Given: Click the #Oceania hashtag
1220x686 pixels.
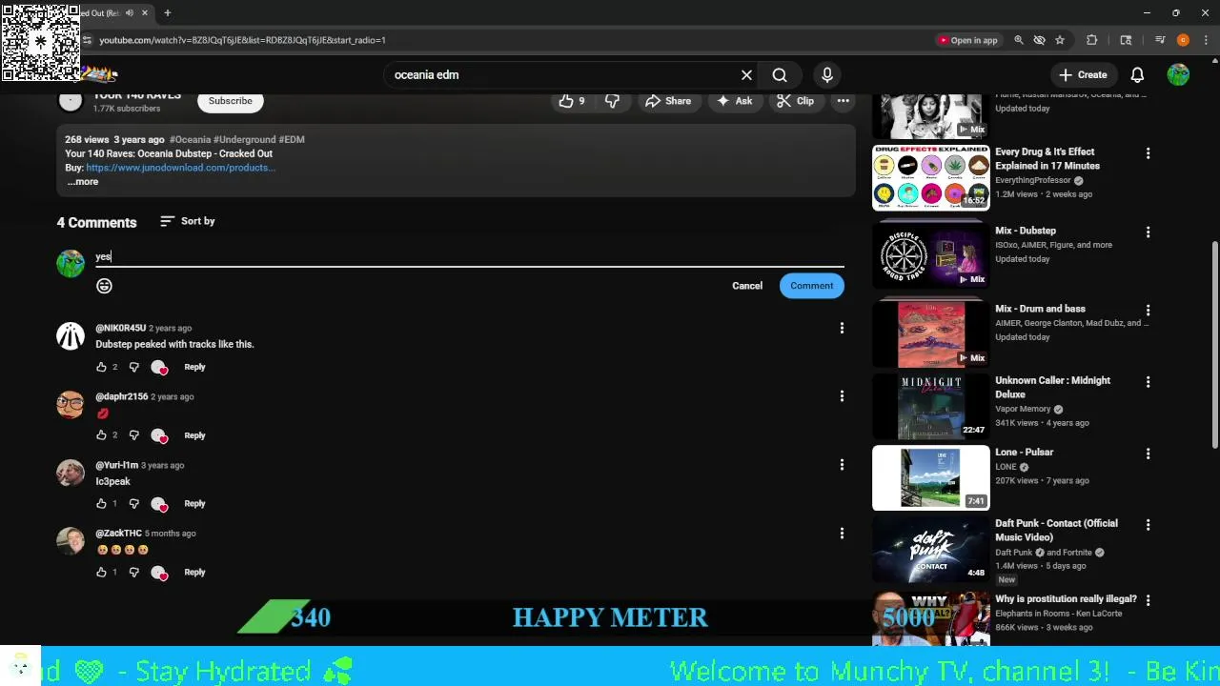Looking at the screenshot, I should pyautogui.click(x=190, y=139).
